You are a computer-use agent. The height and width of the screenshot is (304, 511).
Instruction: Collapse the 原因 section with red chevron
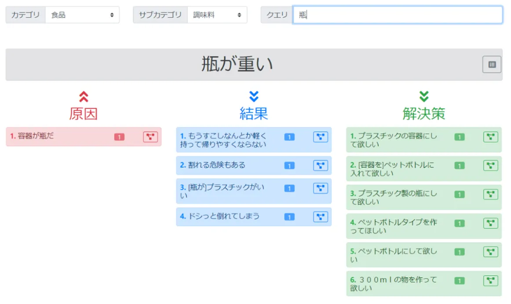pos(84,97)
